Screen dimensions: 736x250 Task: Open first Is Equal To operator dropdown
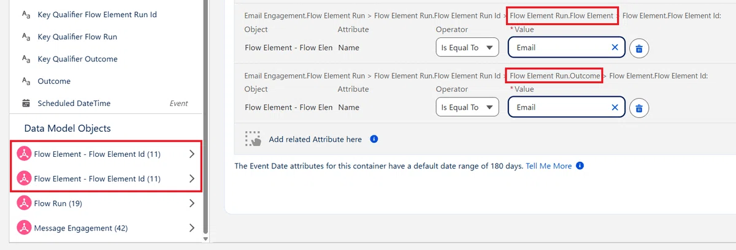pyautogui.click(x=467, y=48)
